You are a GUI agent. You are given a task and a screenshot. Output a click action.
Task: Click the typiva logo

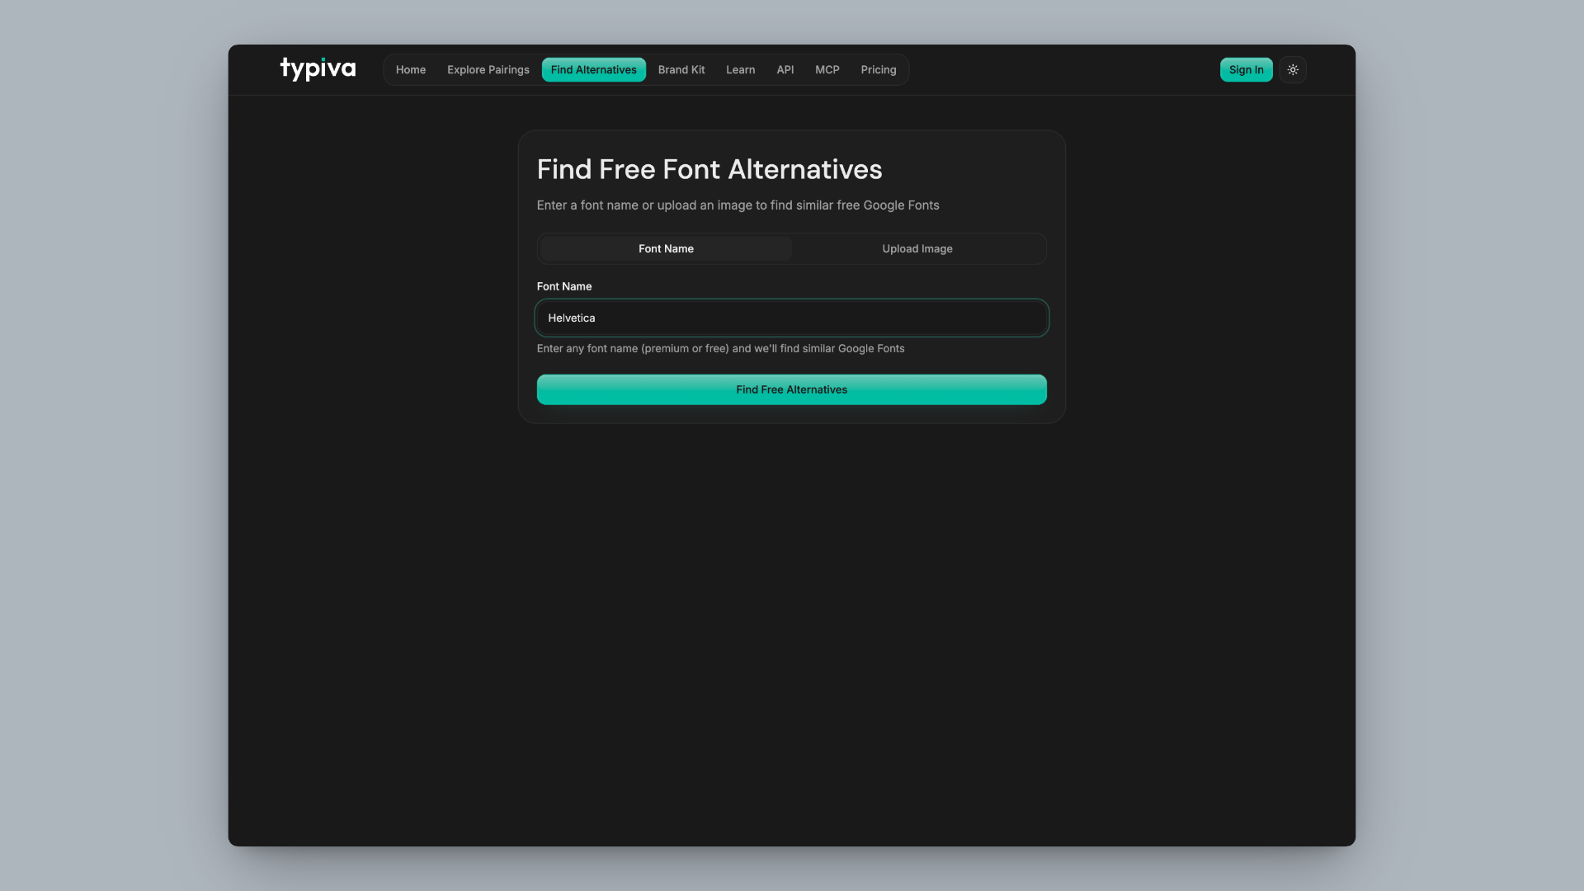coord(318,69)
